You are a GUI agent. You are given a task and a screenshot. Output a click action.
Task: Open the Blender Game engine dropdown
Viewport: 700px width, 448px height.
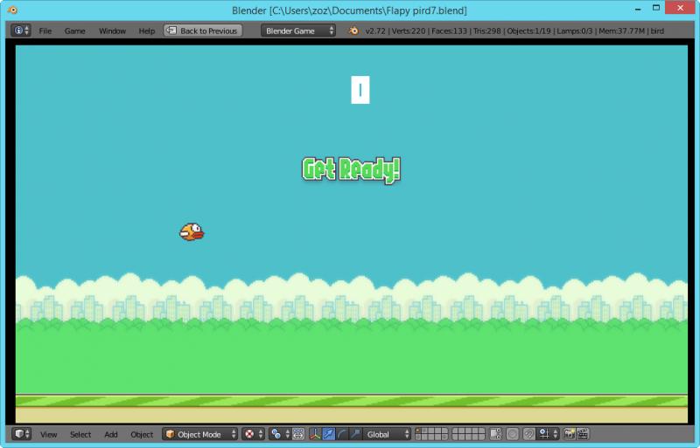click(x=298, y=31)
